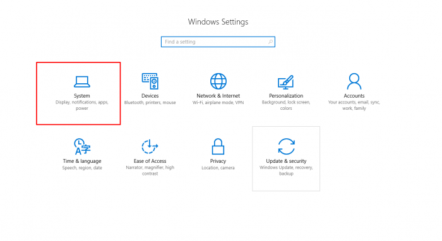The height and width of the screenshot is (241, 442).
Task: Click 'Speech, region, date' description
Action: tap(82, 168)
